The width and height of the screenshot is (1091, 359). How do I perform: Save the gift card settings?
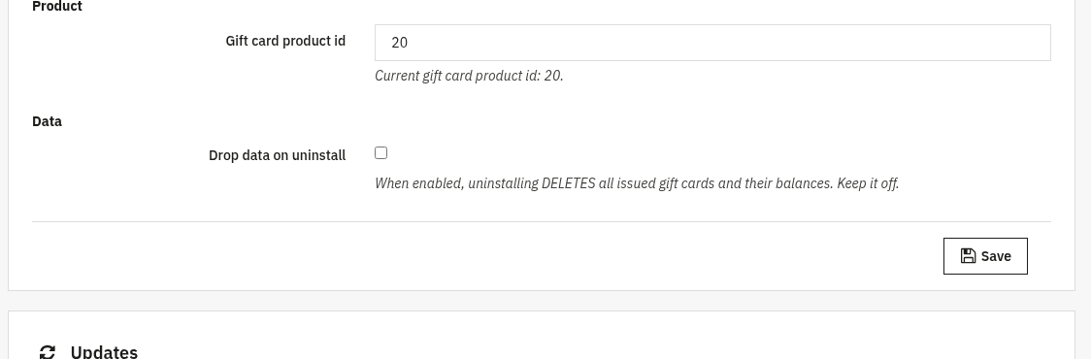point(985,256)
